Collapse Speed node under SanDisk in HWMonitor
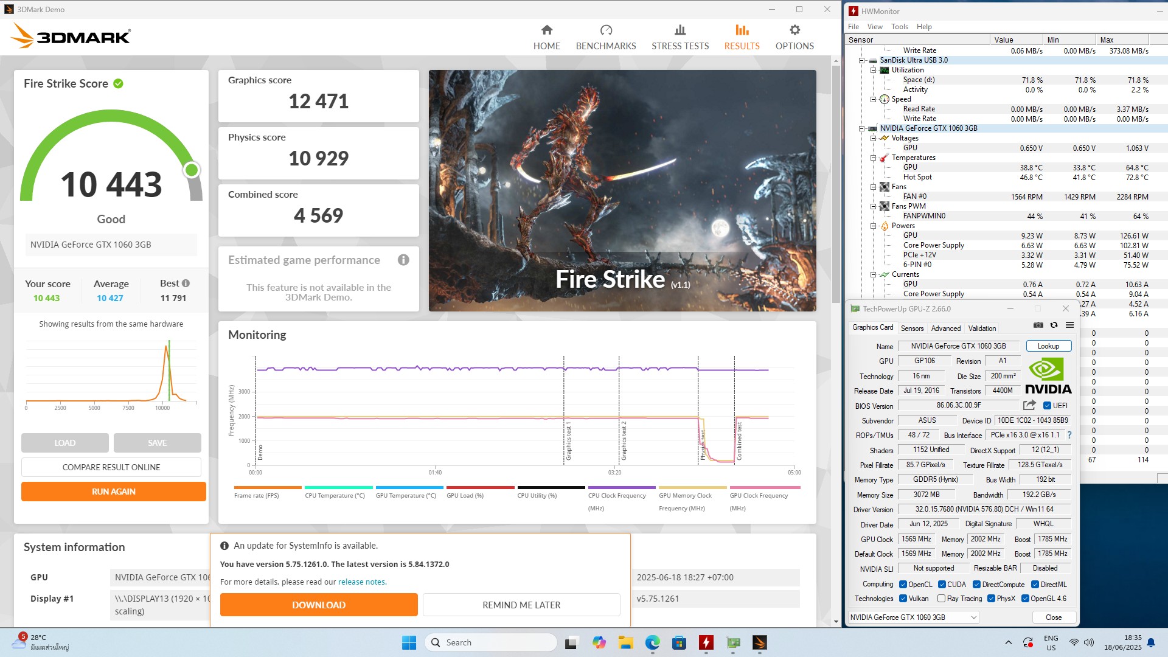Image resolution: width=1168 pixels, height=657 pixels. (873, 99)
